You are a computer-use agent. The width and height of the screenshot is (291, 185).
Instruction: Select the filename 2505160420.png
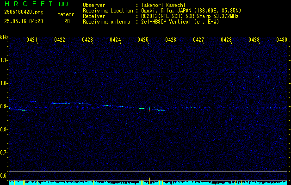24,12
